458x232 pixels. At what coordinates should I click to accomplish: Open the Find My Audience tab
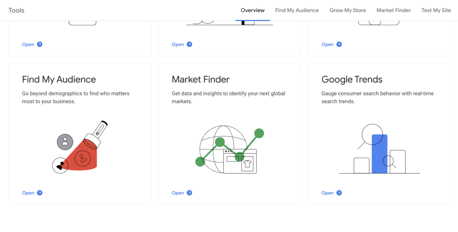click(297, 10)
